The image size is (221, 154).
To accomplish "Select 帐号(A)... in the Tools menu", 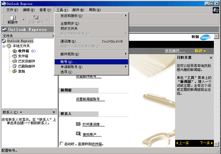I will click(x=91, y=62).
